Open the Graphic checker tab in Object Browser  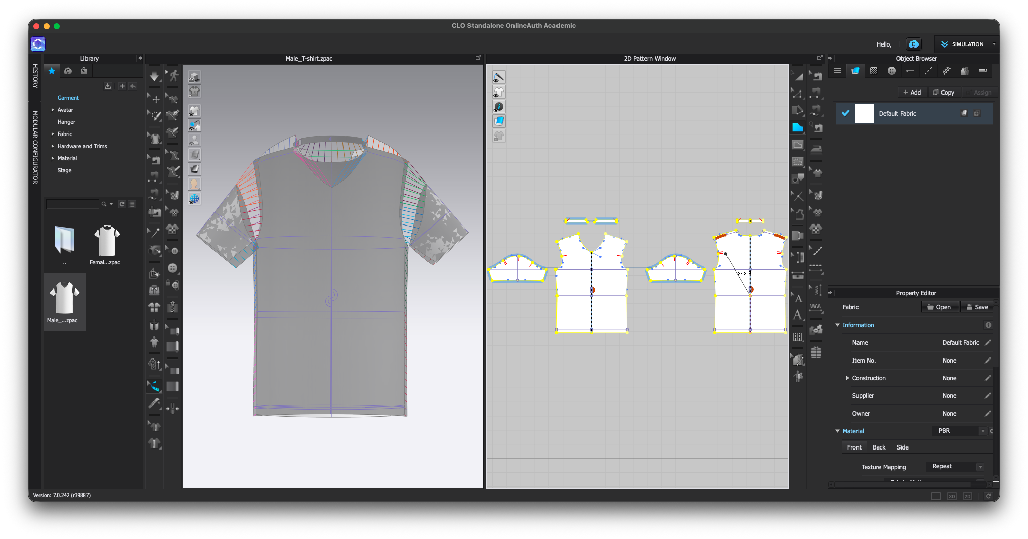point(874,71)
